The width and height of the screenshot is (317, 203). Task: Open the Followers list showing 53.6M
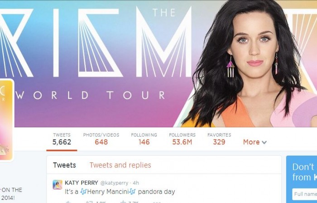pos(182,139)
